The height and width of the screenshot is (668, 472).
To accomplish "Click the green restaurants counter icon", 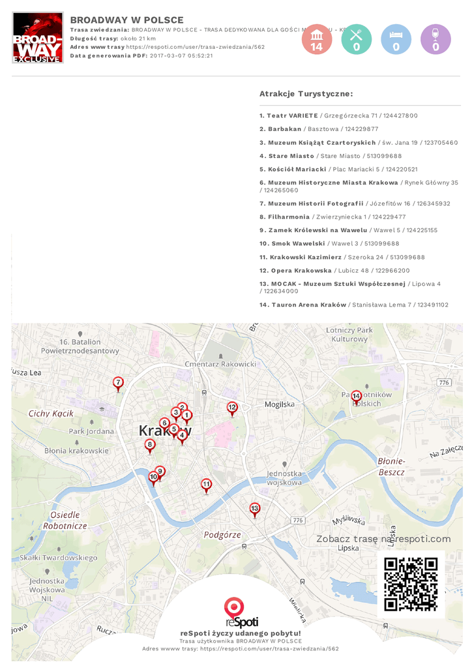I will (x=356, y=40).
